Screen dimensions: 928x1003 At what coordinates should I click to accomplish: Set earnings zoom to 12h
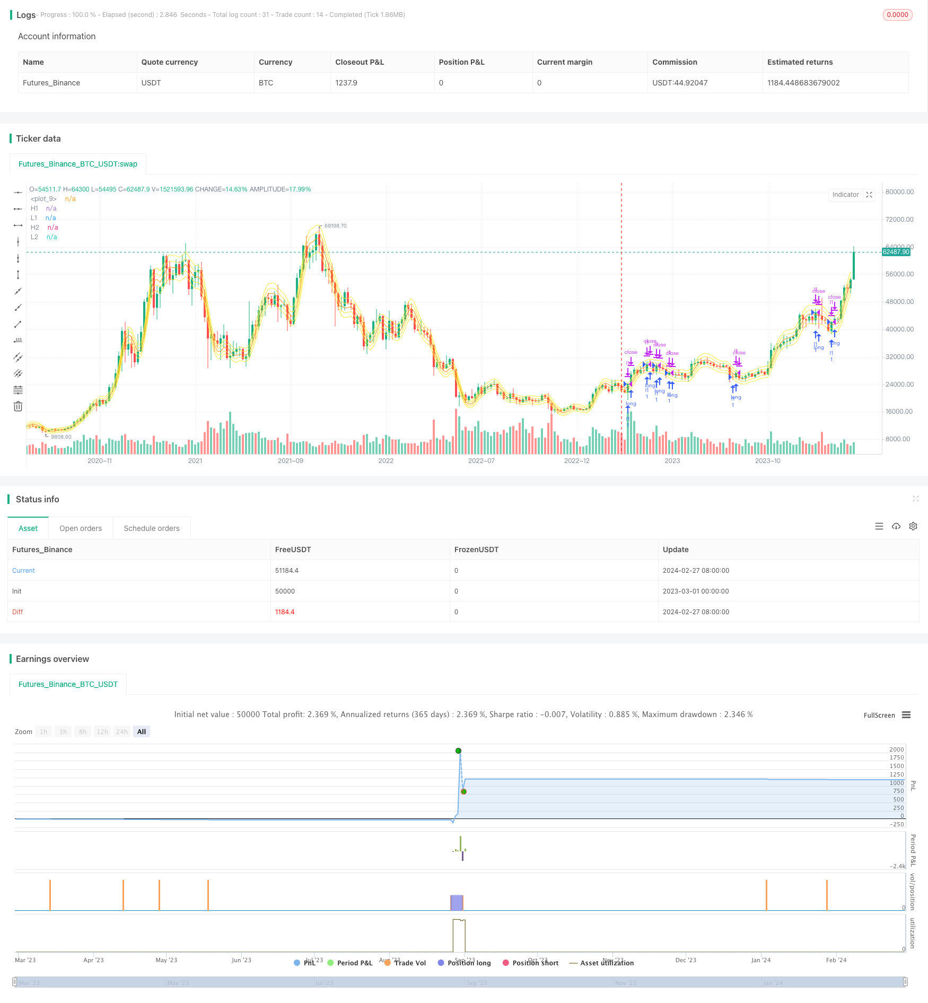pos(102,731)
